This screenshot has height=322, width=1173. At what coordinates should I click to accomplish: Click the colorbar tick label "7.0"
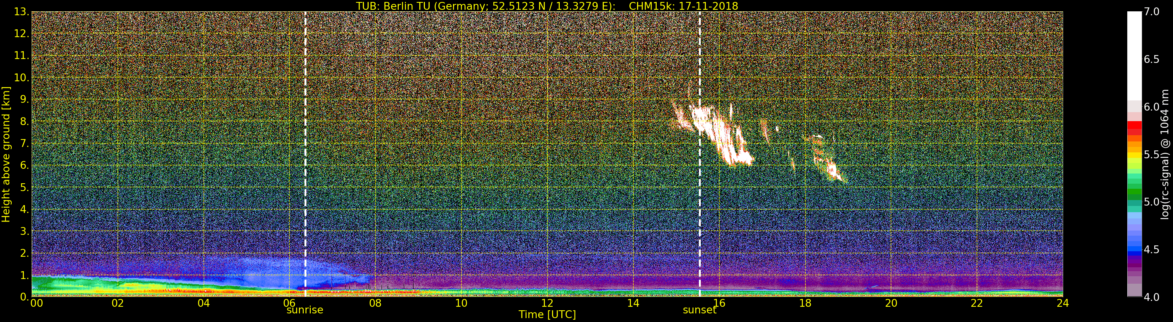click(1152, 12)
